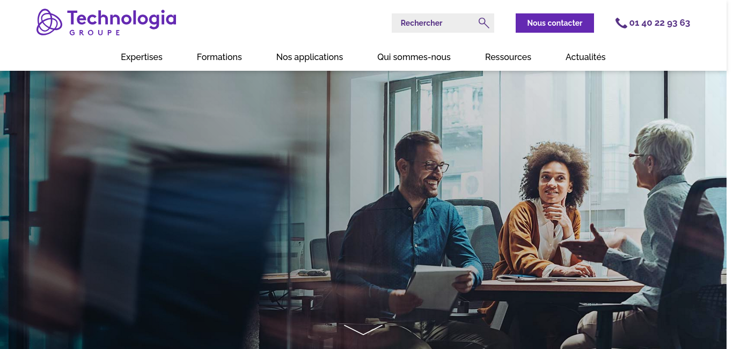Open the Qui sommes-nous menu

pos(414,57)
